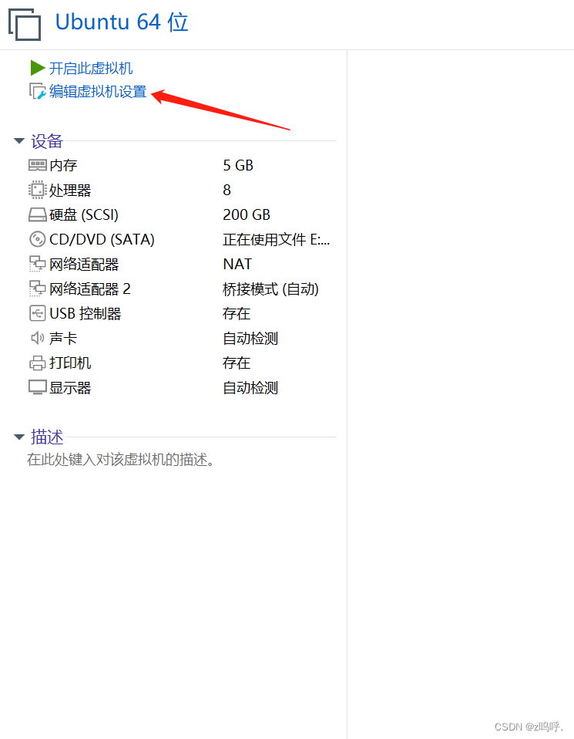574x739 pixels.
Task: Click the 正在使用文件 E:... value
Action: point(277,239)
